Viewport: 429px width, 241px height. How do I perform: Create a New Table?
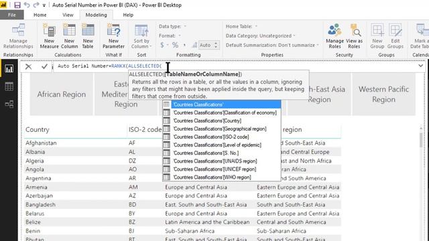coord(88,36)
